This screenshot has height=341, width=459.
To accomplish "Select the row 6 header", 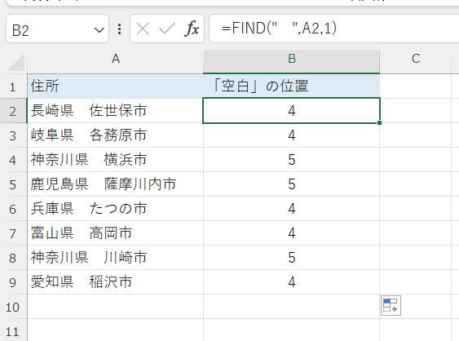I will click(x=13, y=209).
